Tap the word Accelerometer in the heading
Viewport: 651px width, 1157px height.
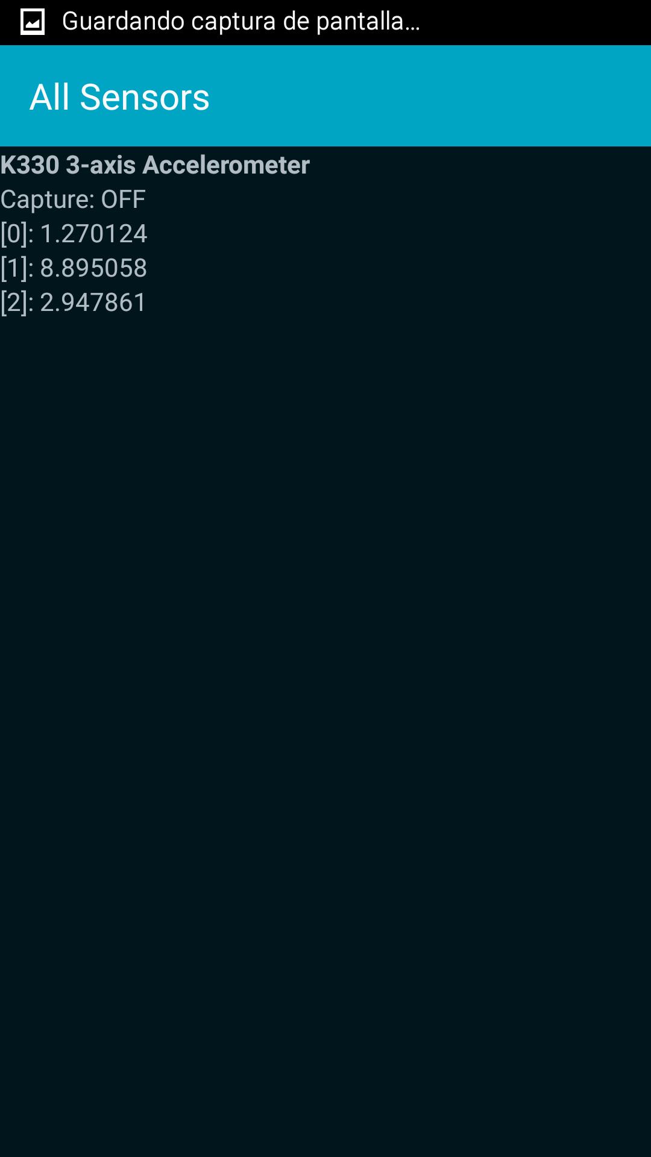point(226,165)
